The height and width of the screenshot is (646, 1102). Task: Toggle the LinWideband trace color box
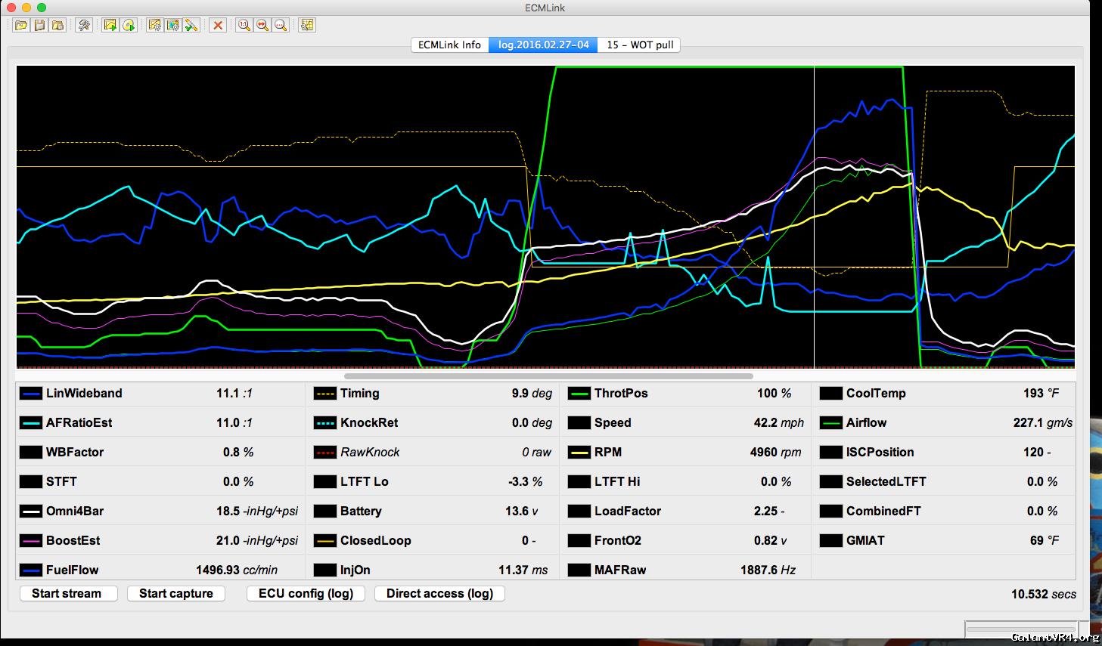click(x=31, y=394)
